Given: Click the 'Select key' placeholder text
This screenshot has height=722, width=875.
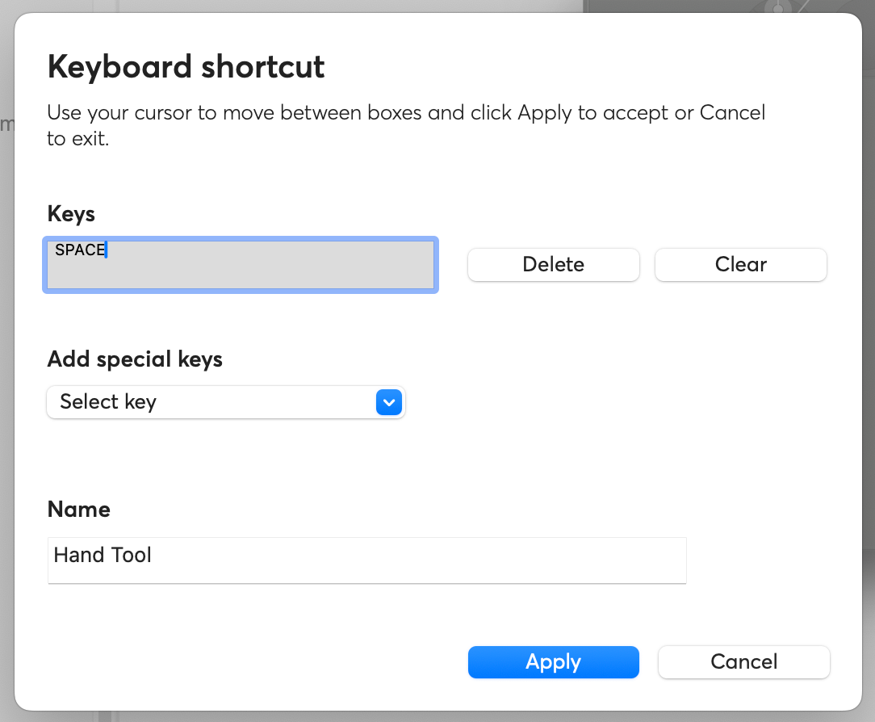Looking at the screenshot, I should pyautogui.click(x=108, y=402).
